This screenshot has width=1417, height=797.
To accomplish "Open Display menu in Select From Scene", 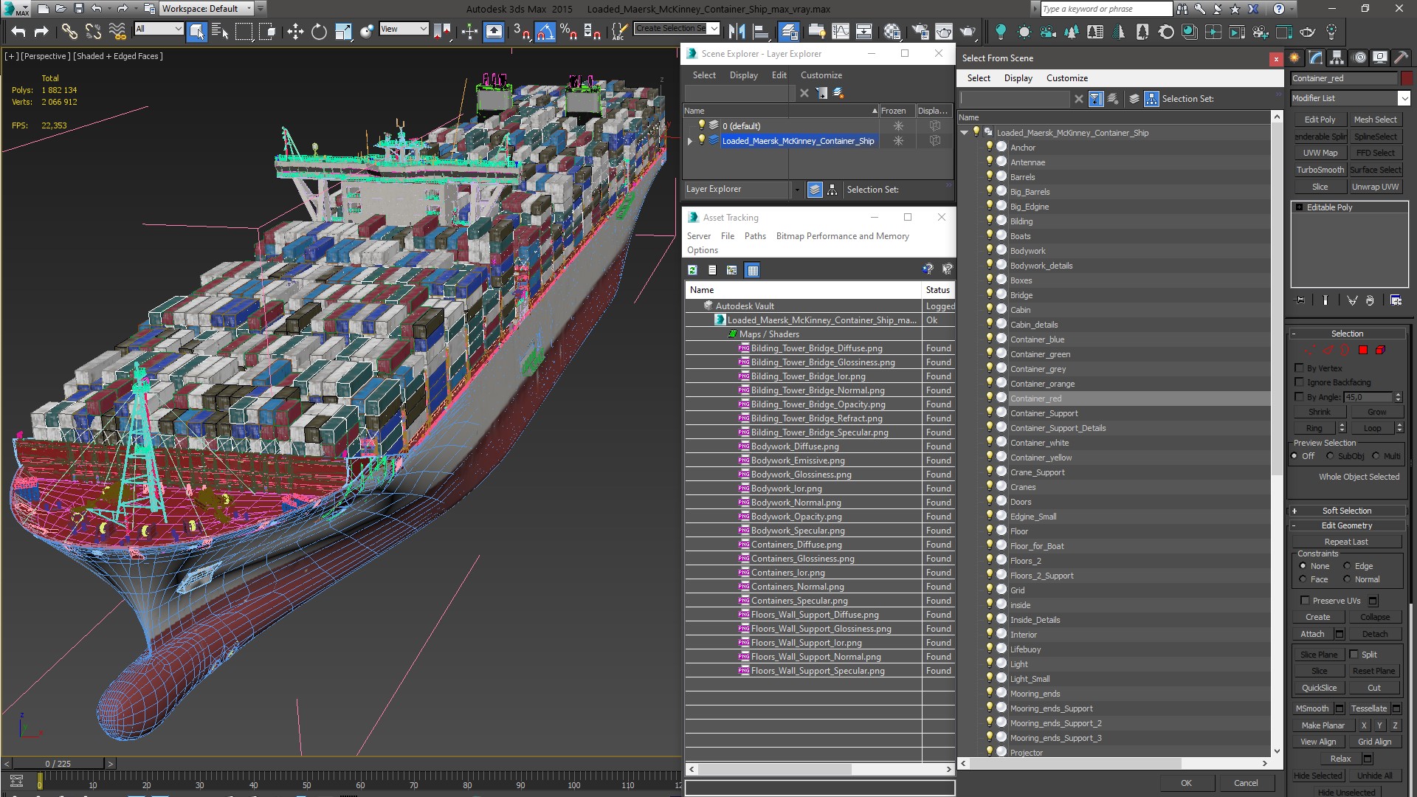I will tap(1018, 78).
